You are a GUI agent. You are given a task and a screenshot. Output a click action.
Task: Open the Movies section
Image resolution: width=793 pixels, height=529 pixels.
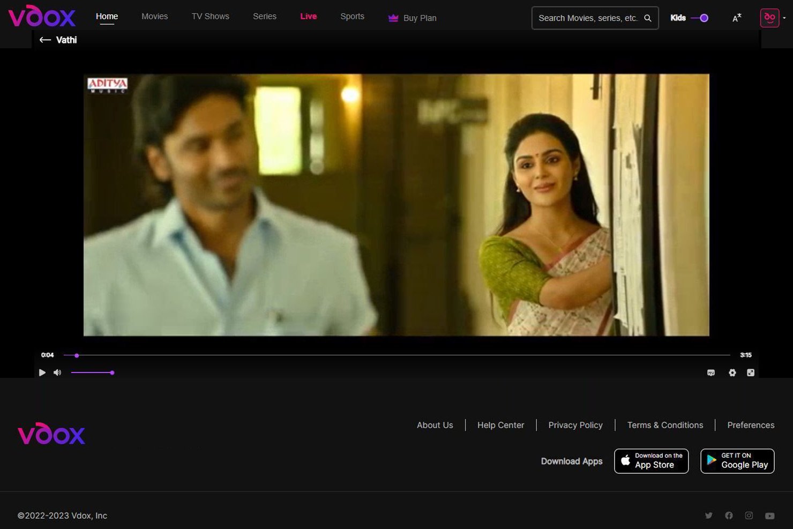[155, 17]
